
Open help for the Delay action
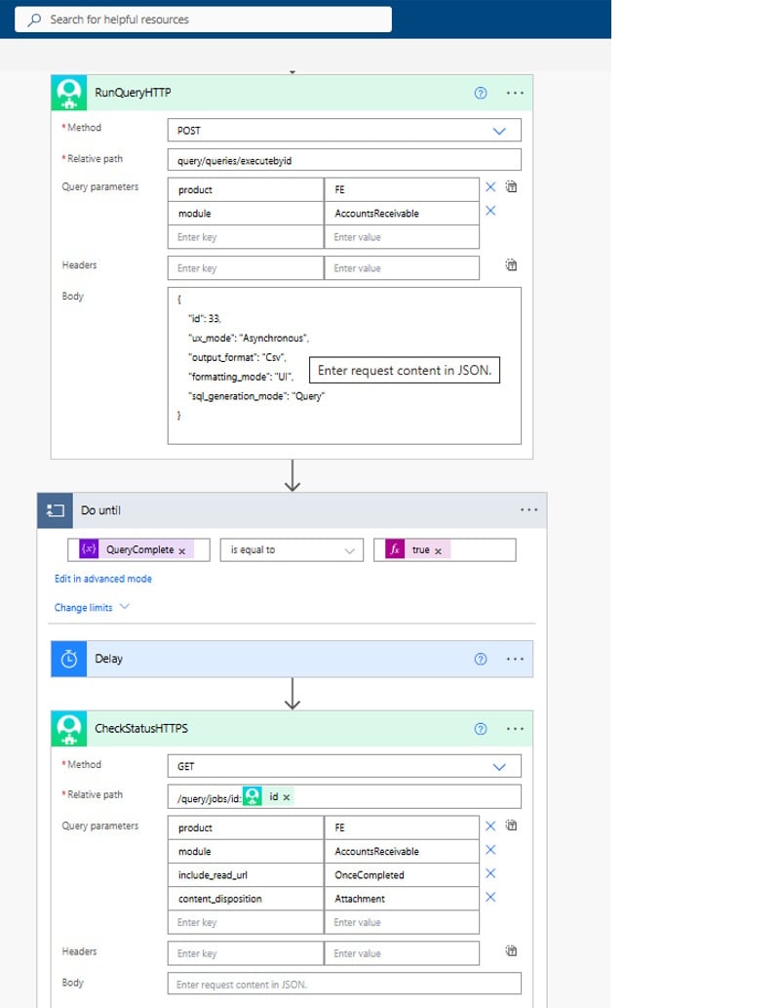tap(480, 659)
